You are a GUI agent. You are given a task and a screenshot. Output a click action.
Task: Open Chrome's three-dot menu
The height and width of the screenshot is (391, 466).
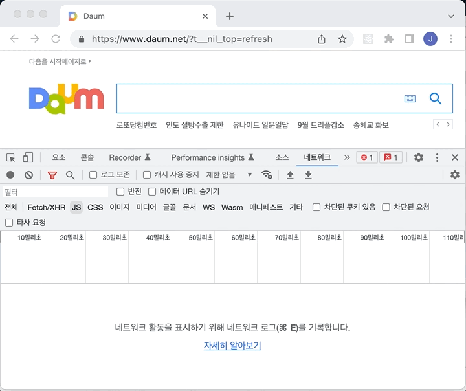tap(451, 39)
